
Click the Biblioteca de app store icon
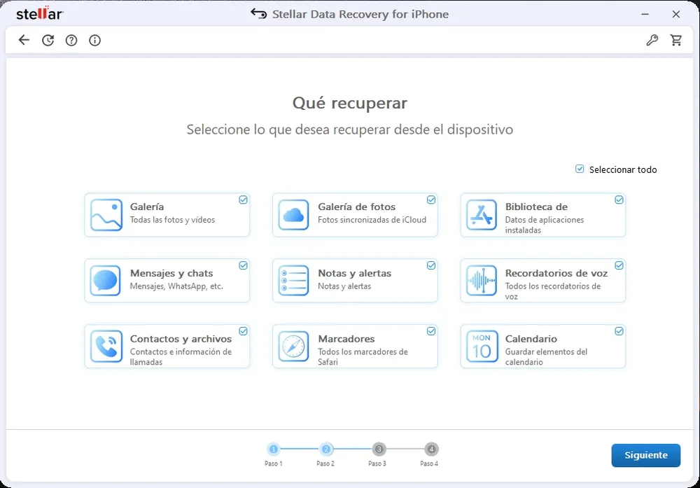[x=482, y=215]
